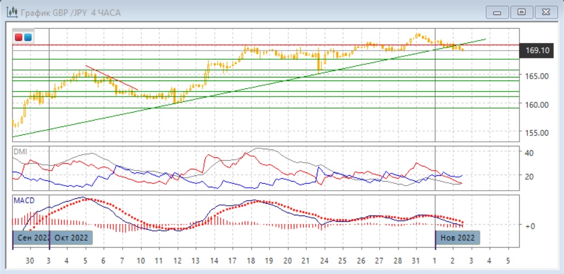The height and width of the screenshot is (274, 564).
Task: Click the 169.10 current price label
Action: 536,51
